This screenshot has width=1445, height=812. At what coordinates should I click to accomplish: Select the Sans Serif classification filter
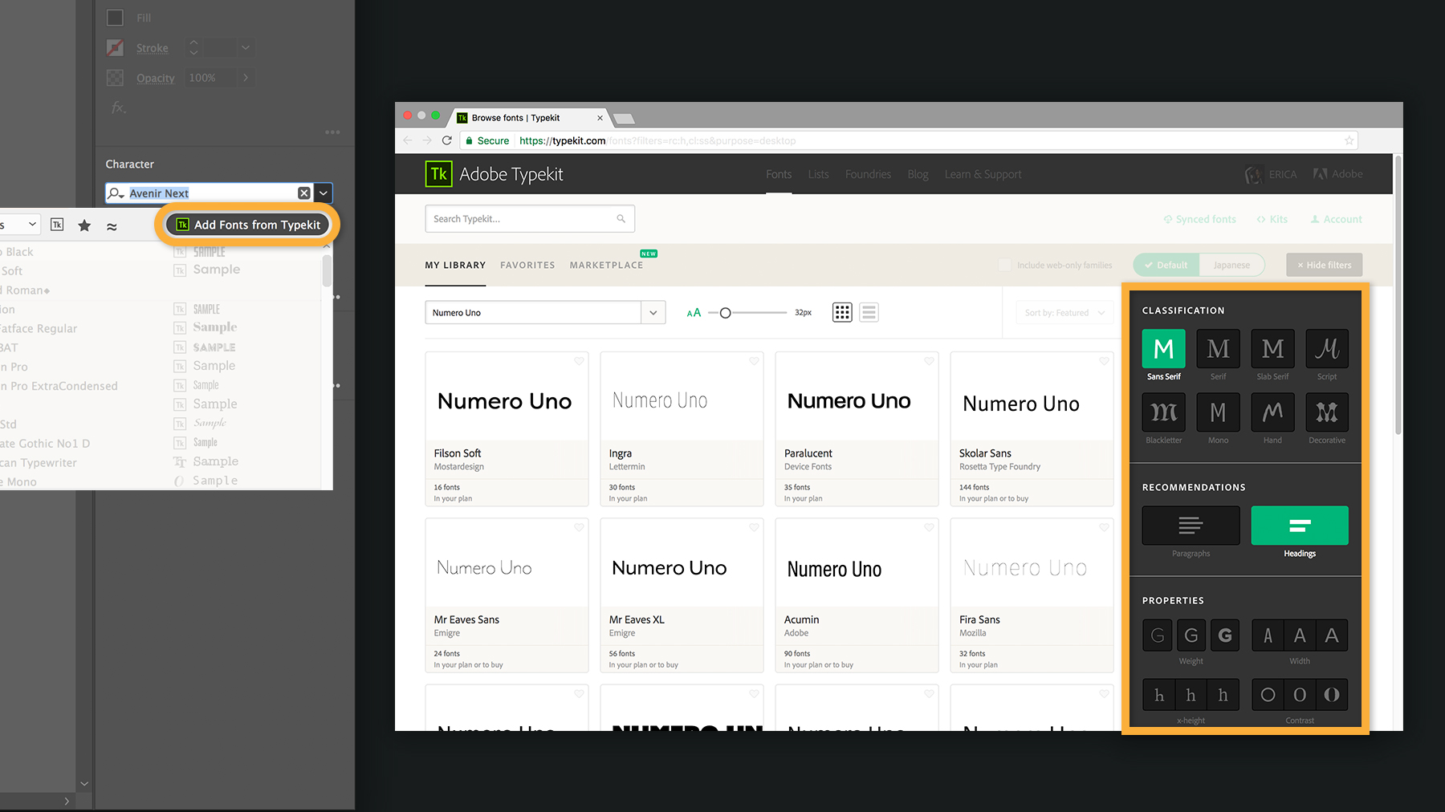pyautogui.click(x=1163, y=349)
